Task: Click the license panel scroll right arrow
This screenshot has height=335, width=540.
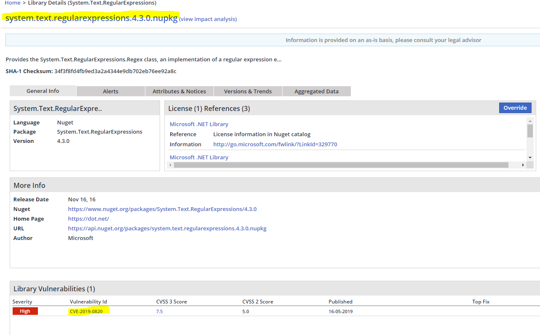Action: pos(523,165)
